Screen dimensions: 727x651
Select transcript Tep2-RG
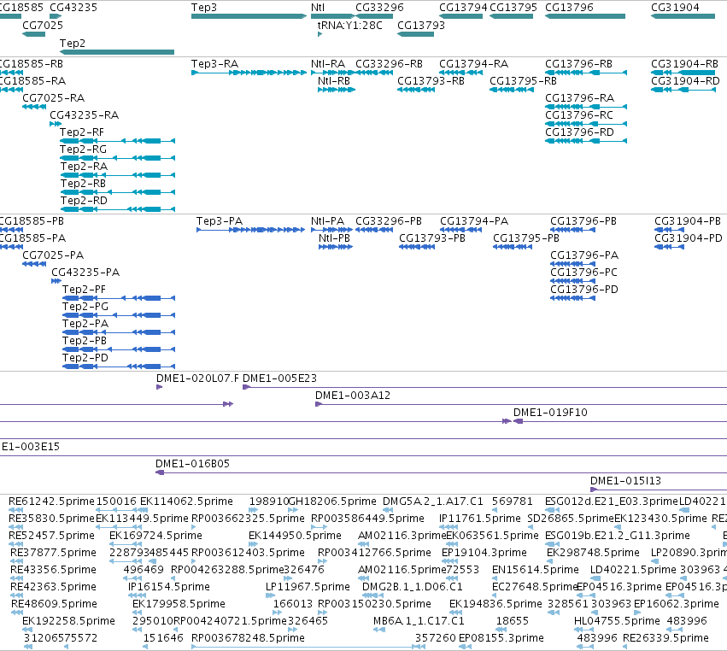point(83,150)
